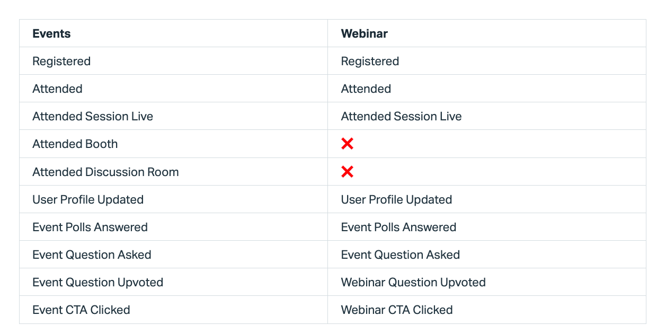Image resolution: width=657 pixels, height=333 pixels.
Task: Click Attended in the Events column
Action: click(57, 89)
